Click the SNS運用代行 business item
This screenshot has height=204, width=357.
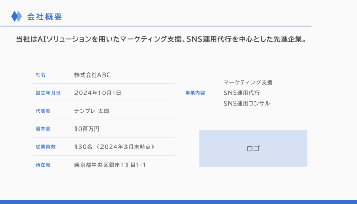242,93
